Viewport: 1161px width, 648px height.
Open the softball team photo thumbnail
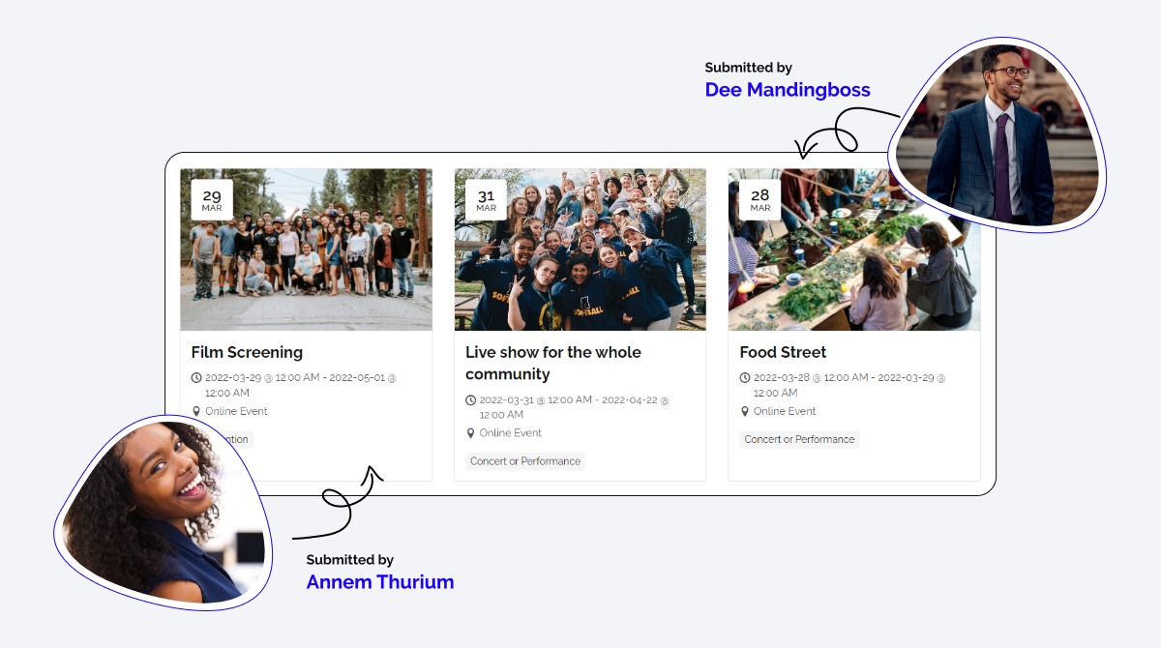(580, 250)
